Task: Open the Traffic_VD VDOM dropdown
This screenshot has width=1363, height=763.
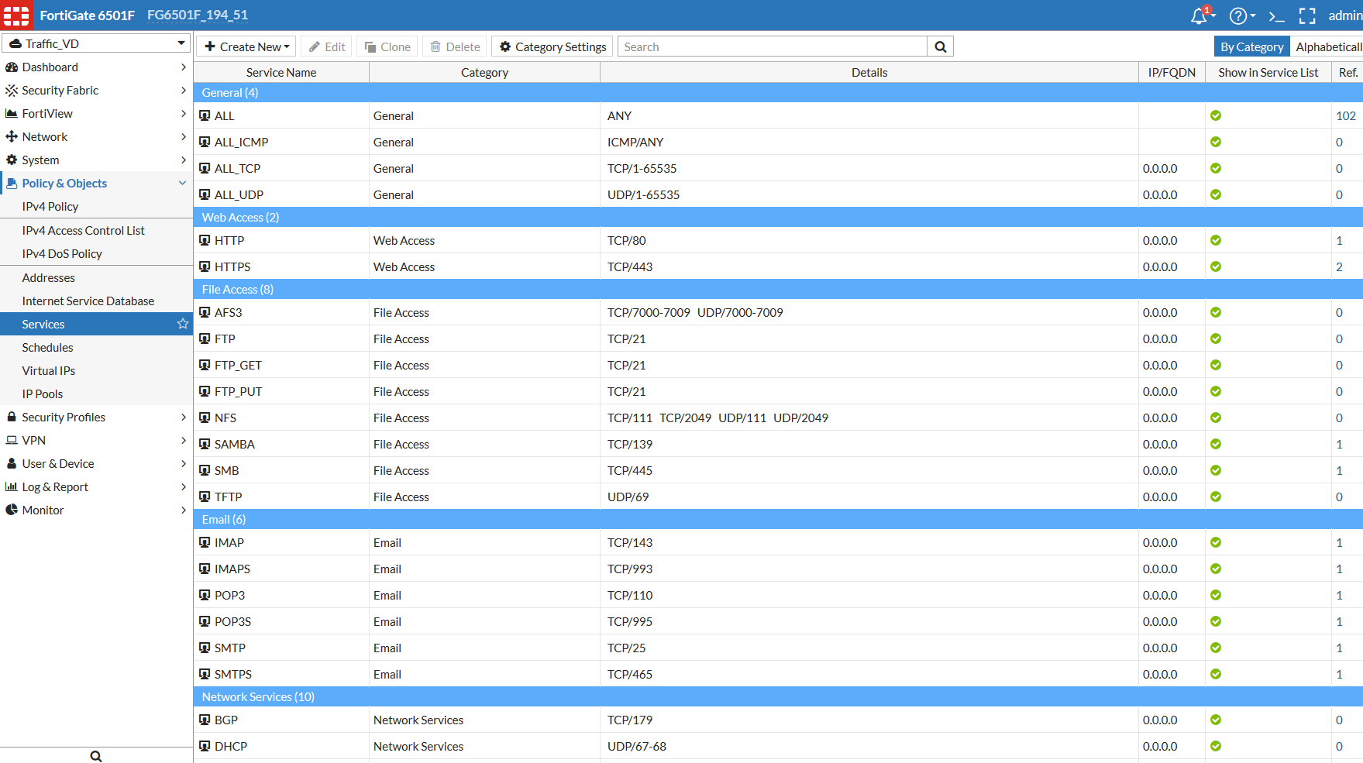Action: tap(96, 43)
